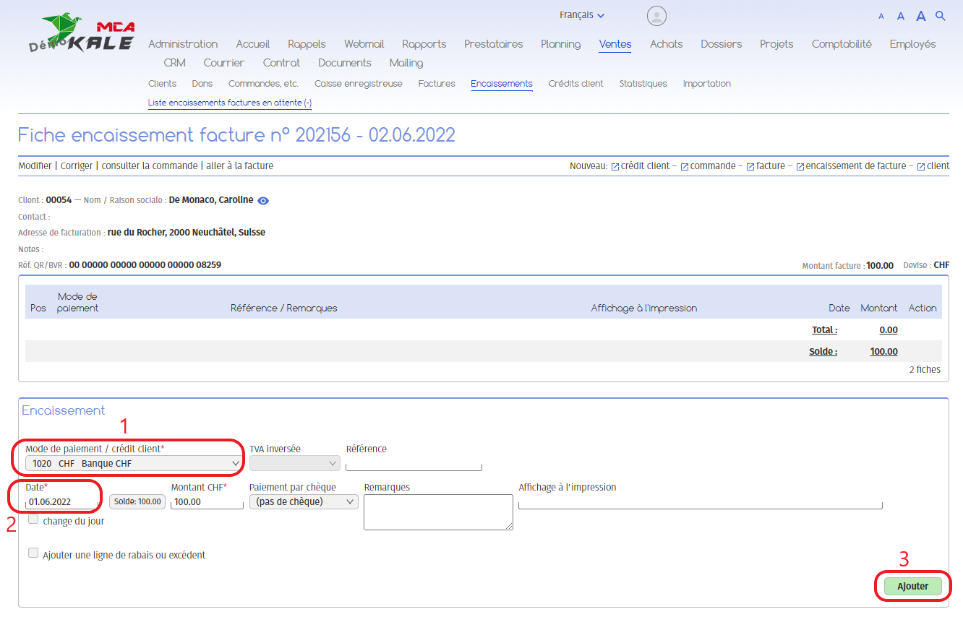Open new commande link
Screen dimensions: 963x617
(708, 166)
